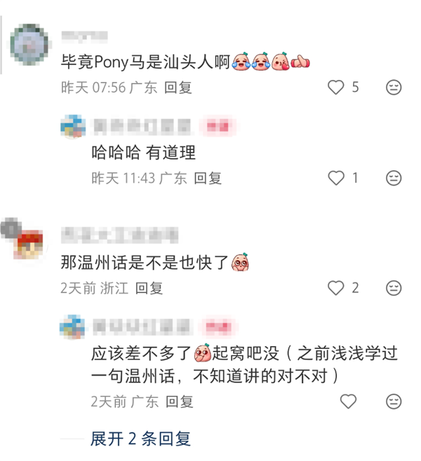The width and height of the screenshot is (421, 461).
Task: Expand the 2 hidden replies
Action: (x=140, y=439)
